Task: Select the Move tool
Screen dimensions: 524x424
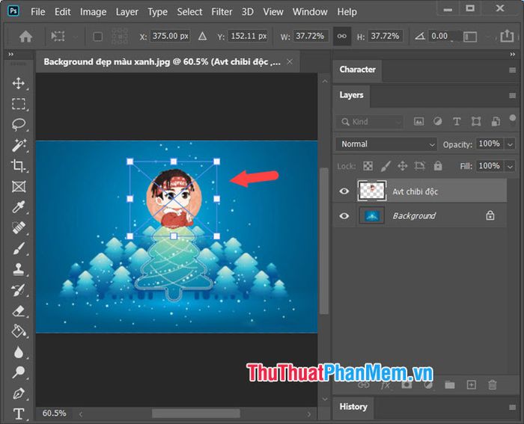Action: point(19,83)
